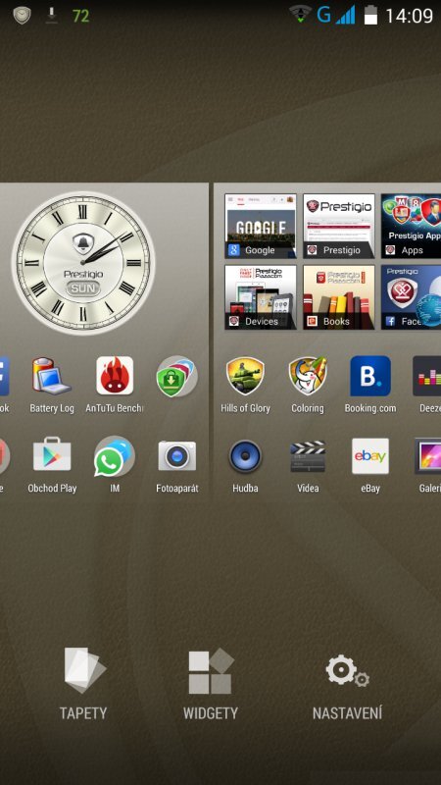
Task: Choose Tapety wallpapers option
Action: click(83, 683)
